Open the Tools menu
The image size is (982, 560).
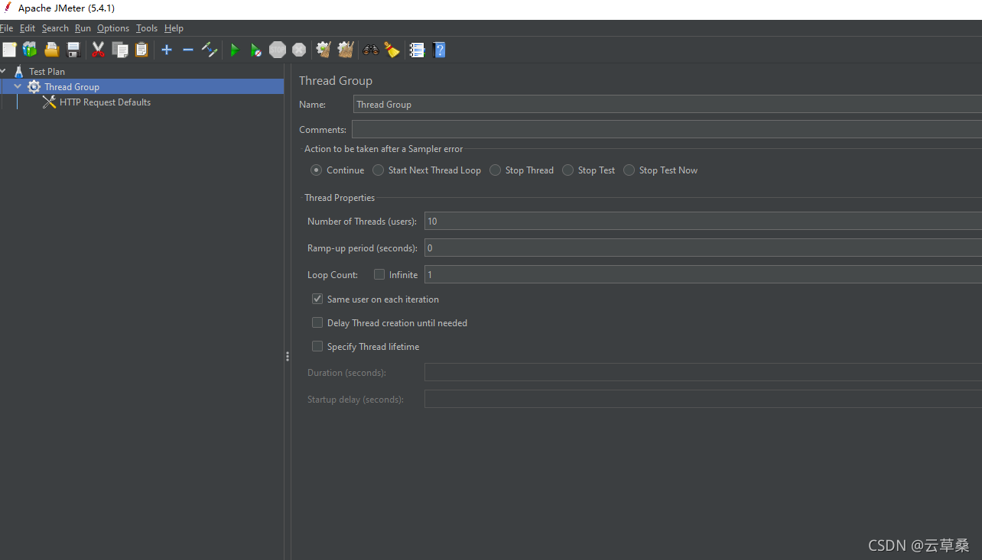(147, 28)
